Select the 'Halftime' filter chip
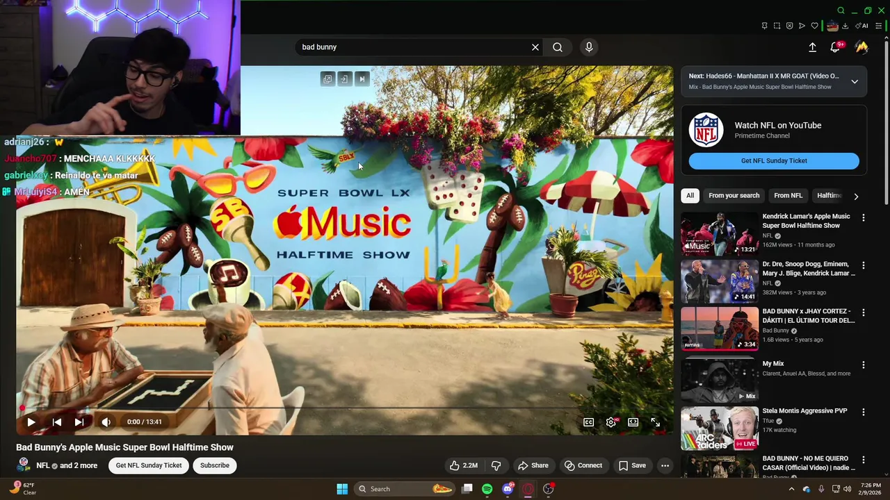Screen dimensions: 890x500 coord(830,196)
